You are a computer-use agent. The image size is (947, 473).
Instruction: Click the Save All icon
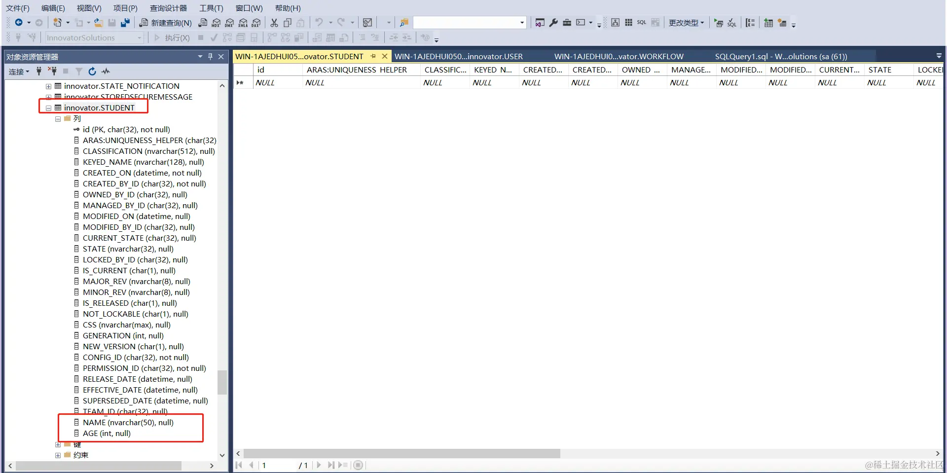125,23
